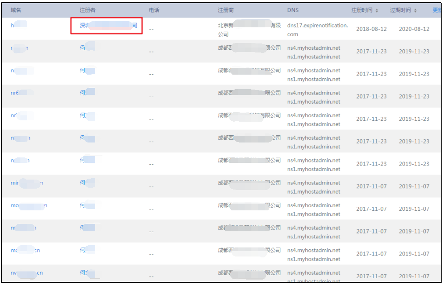Click the 电话 column header
The width and height of the screenshot is (443, 285).
coord(154,10)
